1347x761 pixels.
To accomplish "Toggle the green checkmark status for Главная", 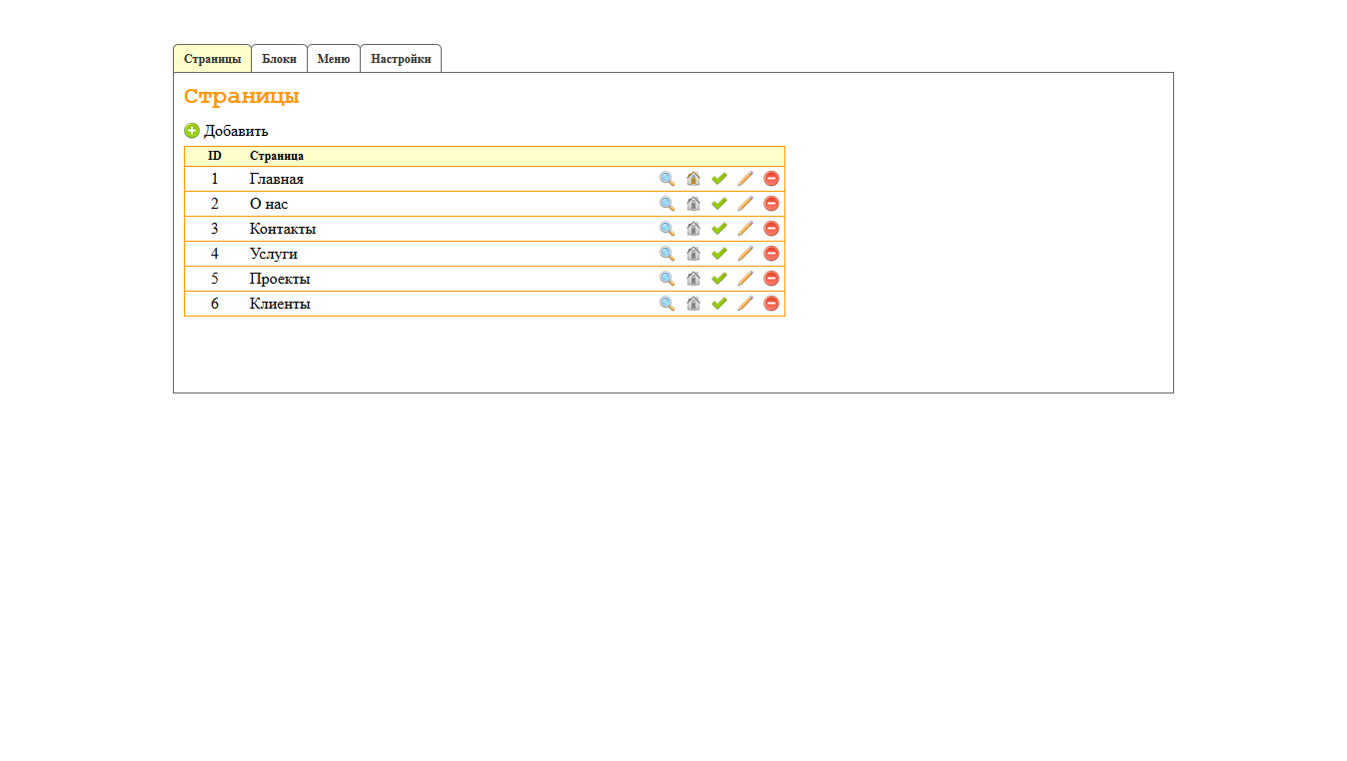I will pyautogui.click(x=718, y=179).
